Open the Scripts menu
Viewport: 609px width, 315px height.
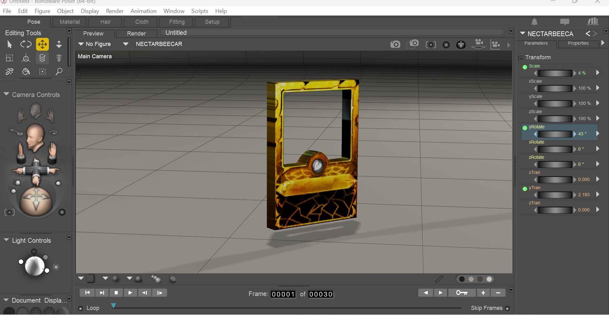pos(200,11)
